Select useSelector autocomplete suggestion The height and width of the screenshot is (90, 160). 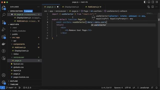tap(123, 25)
